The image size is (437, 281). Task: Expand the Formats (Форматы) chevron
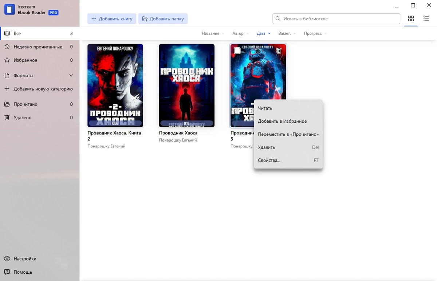click(71, 76)
